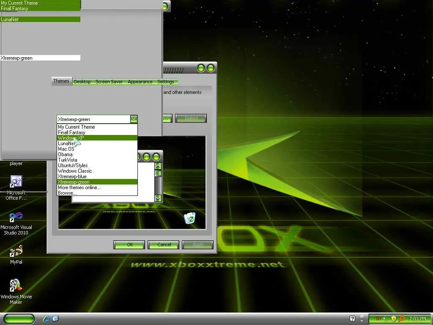Collapse the theme combo box with its arrow
433x325 pixels.
134,119
